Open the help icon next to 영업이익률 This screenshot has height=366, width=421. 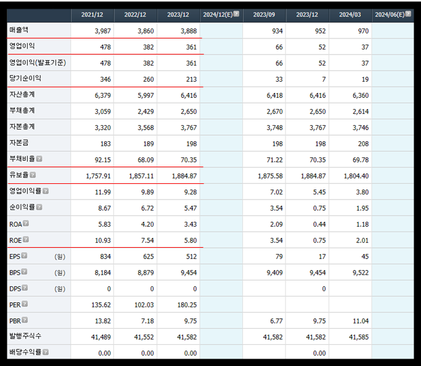coord(46,191)
